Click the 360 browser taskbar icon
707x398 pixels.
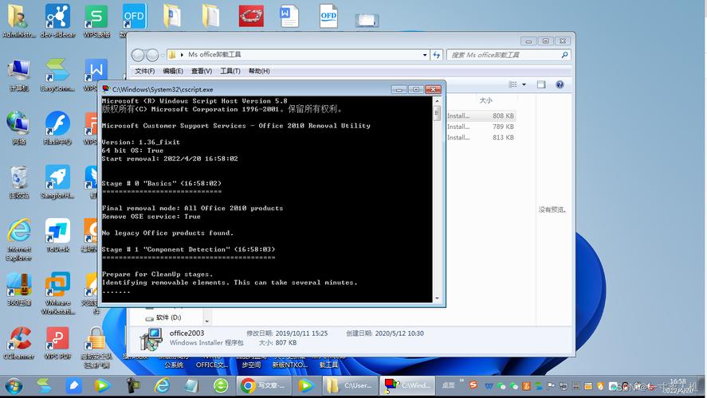click(221, 386)
